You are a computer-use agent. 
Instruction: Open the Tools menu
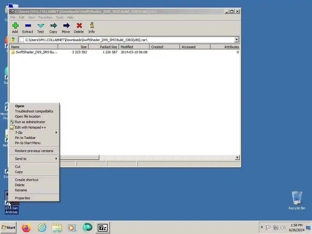click(x=59, y=17)
